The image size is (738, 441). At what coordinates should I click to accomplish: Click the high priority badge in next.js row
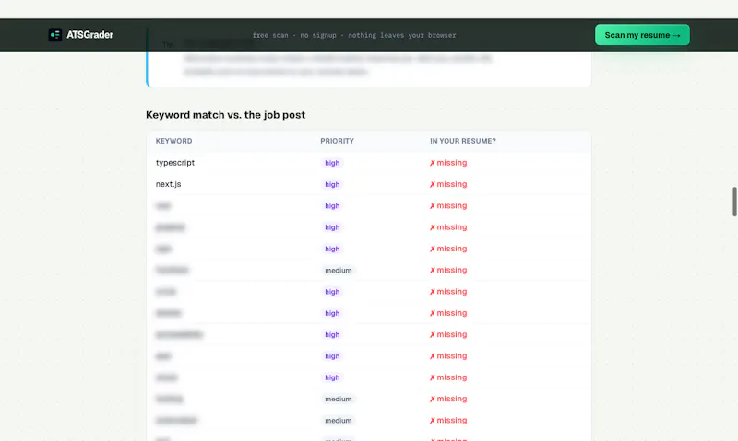332,184
